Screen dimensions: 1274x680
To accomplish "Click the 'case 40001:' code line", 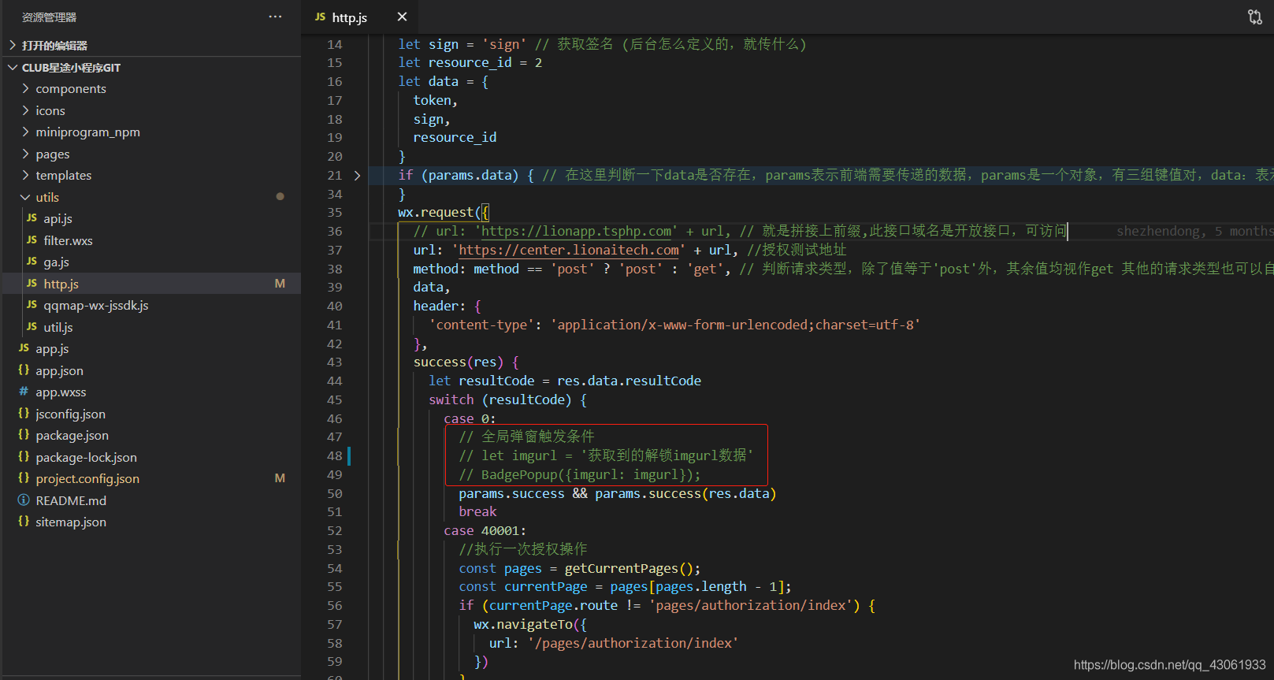I will (x=485, y=530).
